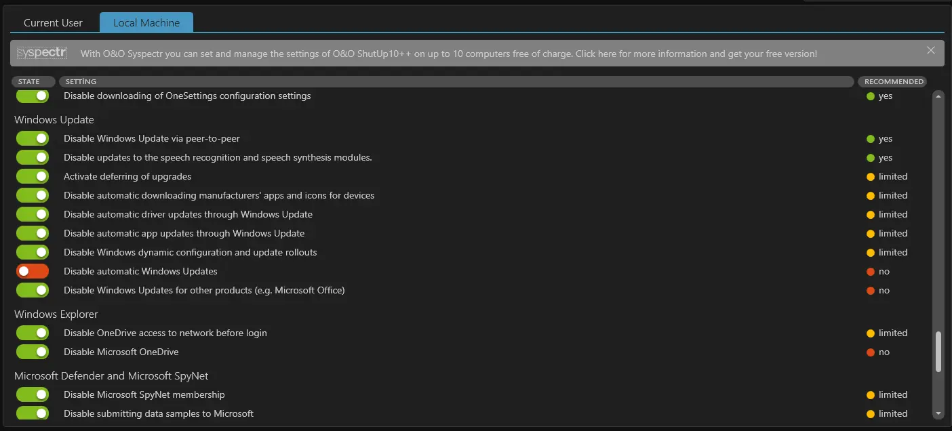Toggle OneDrive network access before login switch
This screenshot has height=431, width=952.
[x=33, y=333]
